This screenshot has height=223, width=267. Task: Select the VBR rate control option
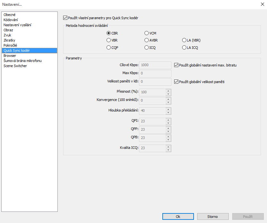pos(109,41)
